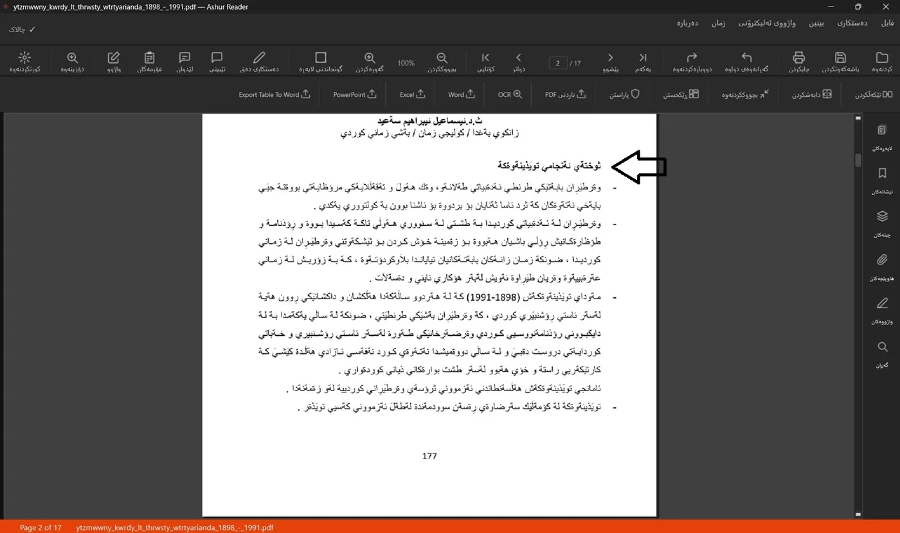This screenshot has width=900, height=533.
Task: Click the Export PDF button (ناردنی PDF)
Action: point(566,94)
